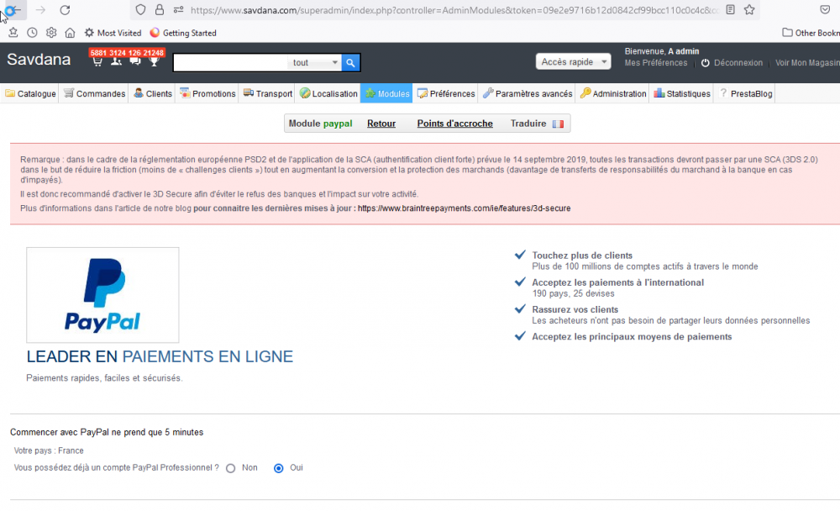The height and width of the screenshot is (511, 840).
Task: Reload the page with refresh icon
Action: click(65, 9)
